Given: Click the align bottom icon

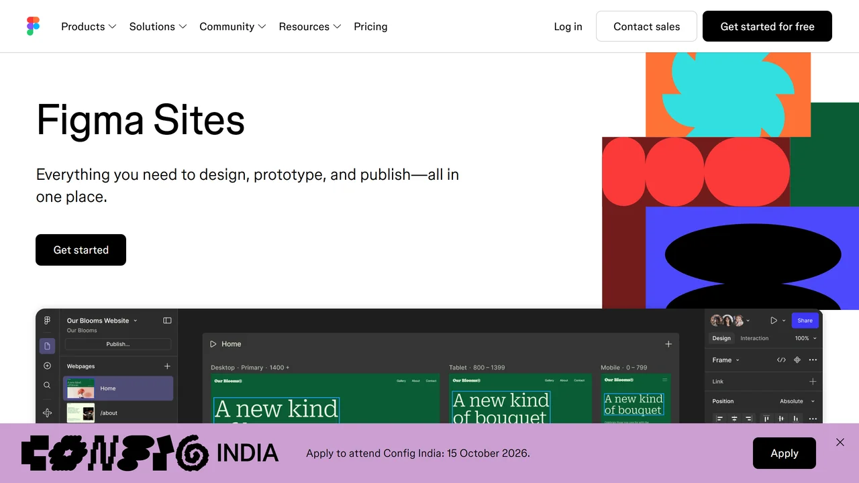Looking at the screenshot, I should click(x=796, y=419).
